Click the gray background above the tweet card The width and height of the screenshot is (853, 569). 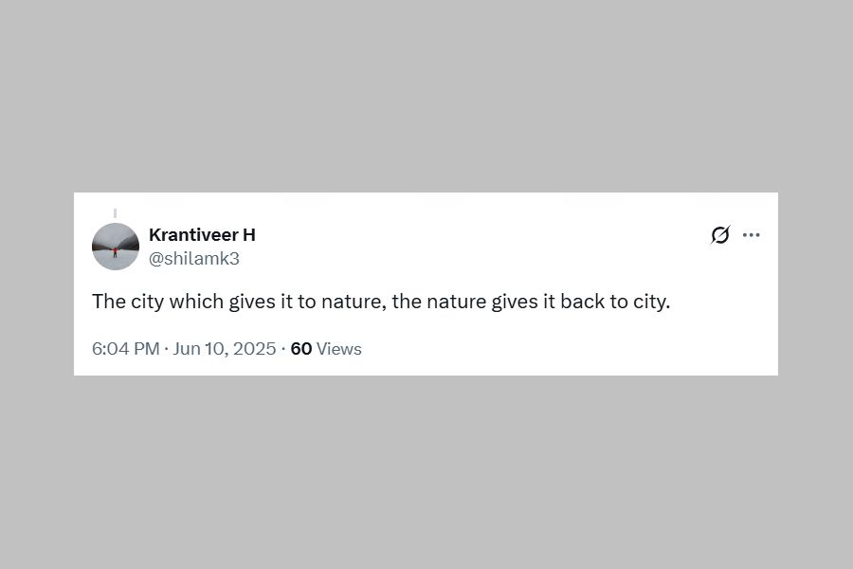click(x=426, y=95)
